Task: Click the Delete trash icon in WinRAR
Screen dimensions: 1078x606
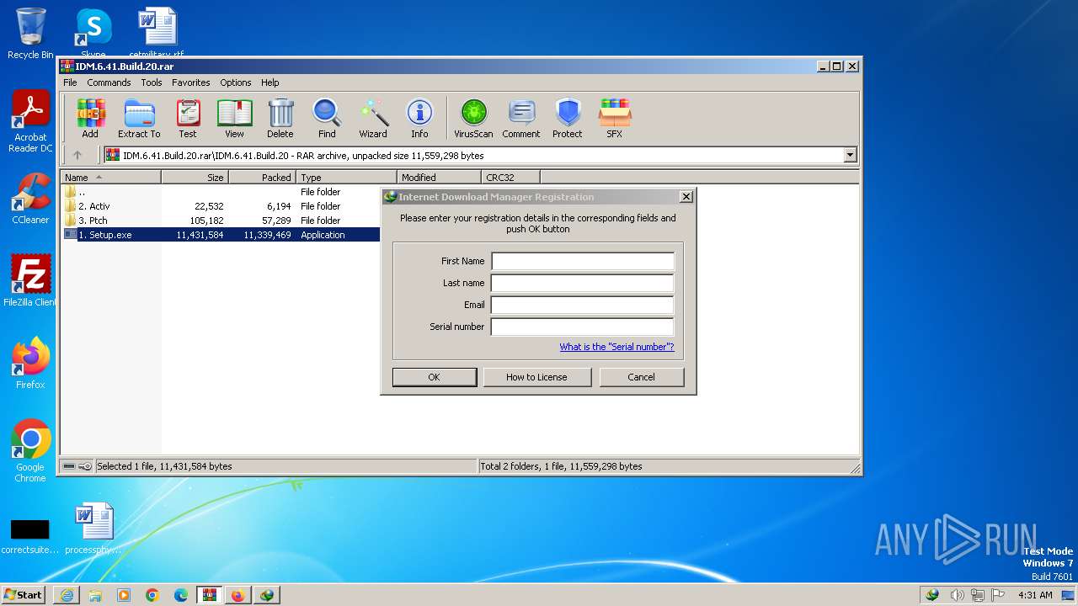Action: pyautogui.click(x=280, y=119)
